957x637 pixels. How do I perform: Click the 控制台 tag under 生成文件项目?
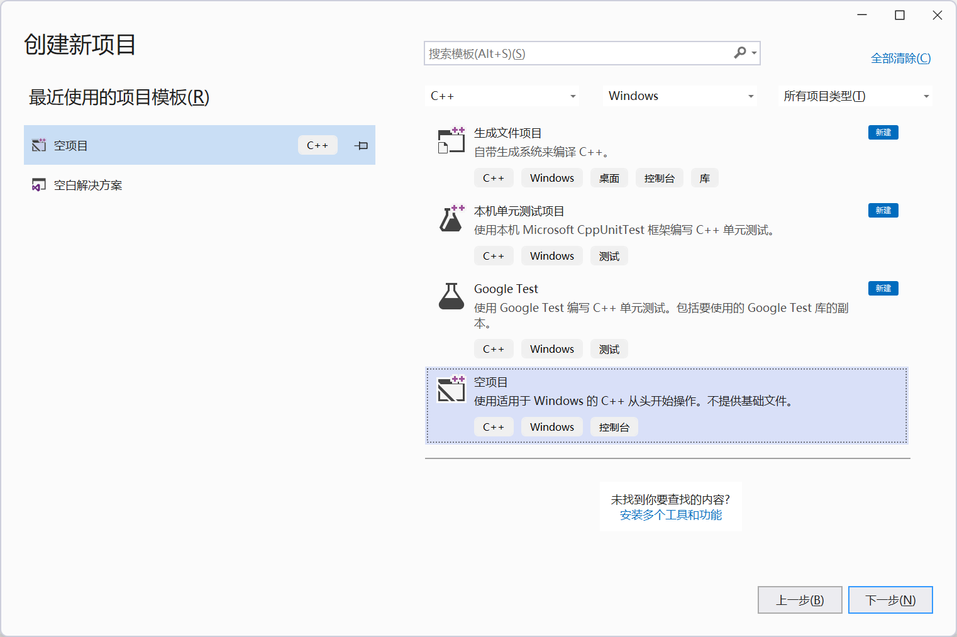click(659, 178)
